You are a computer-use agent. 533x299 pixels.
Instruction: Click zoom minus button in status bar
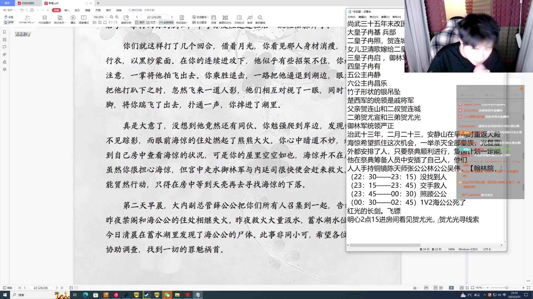tap(488, 288)
